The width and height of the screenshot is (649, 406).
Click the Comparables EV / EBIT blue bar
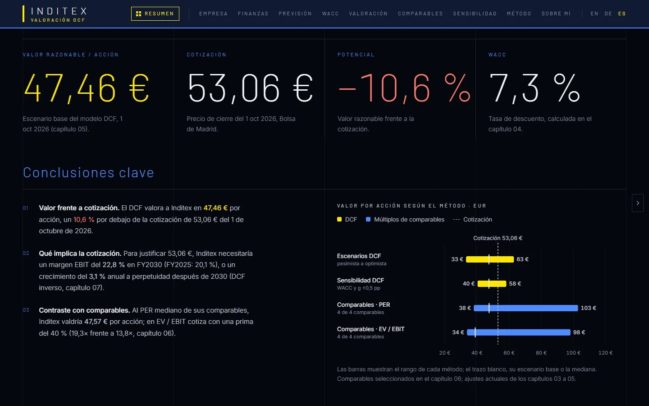tap(519, 332)
